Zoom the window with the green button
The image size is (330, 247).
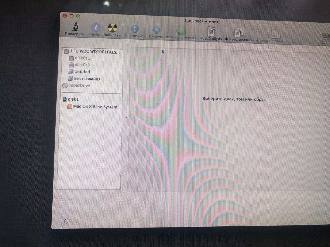[x=78, y=16]
